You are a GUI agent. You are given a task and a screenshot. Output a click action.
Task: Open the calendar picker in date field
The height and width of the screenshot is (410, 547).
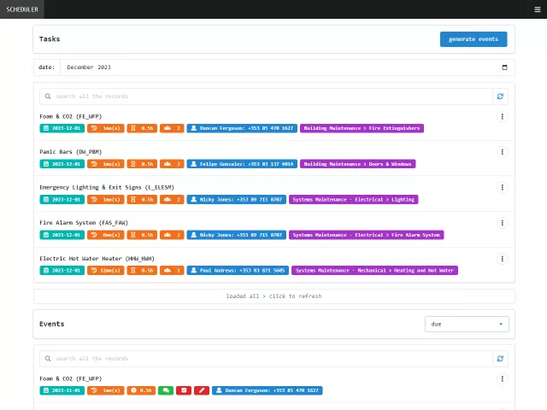click(x=504, y=67)
